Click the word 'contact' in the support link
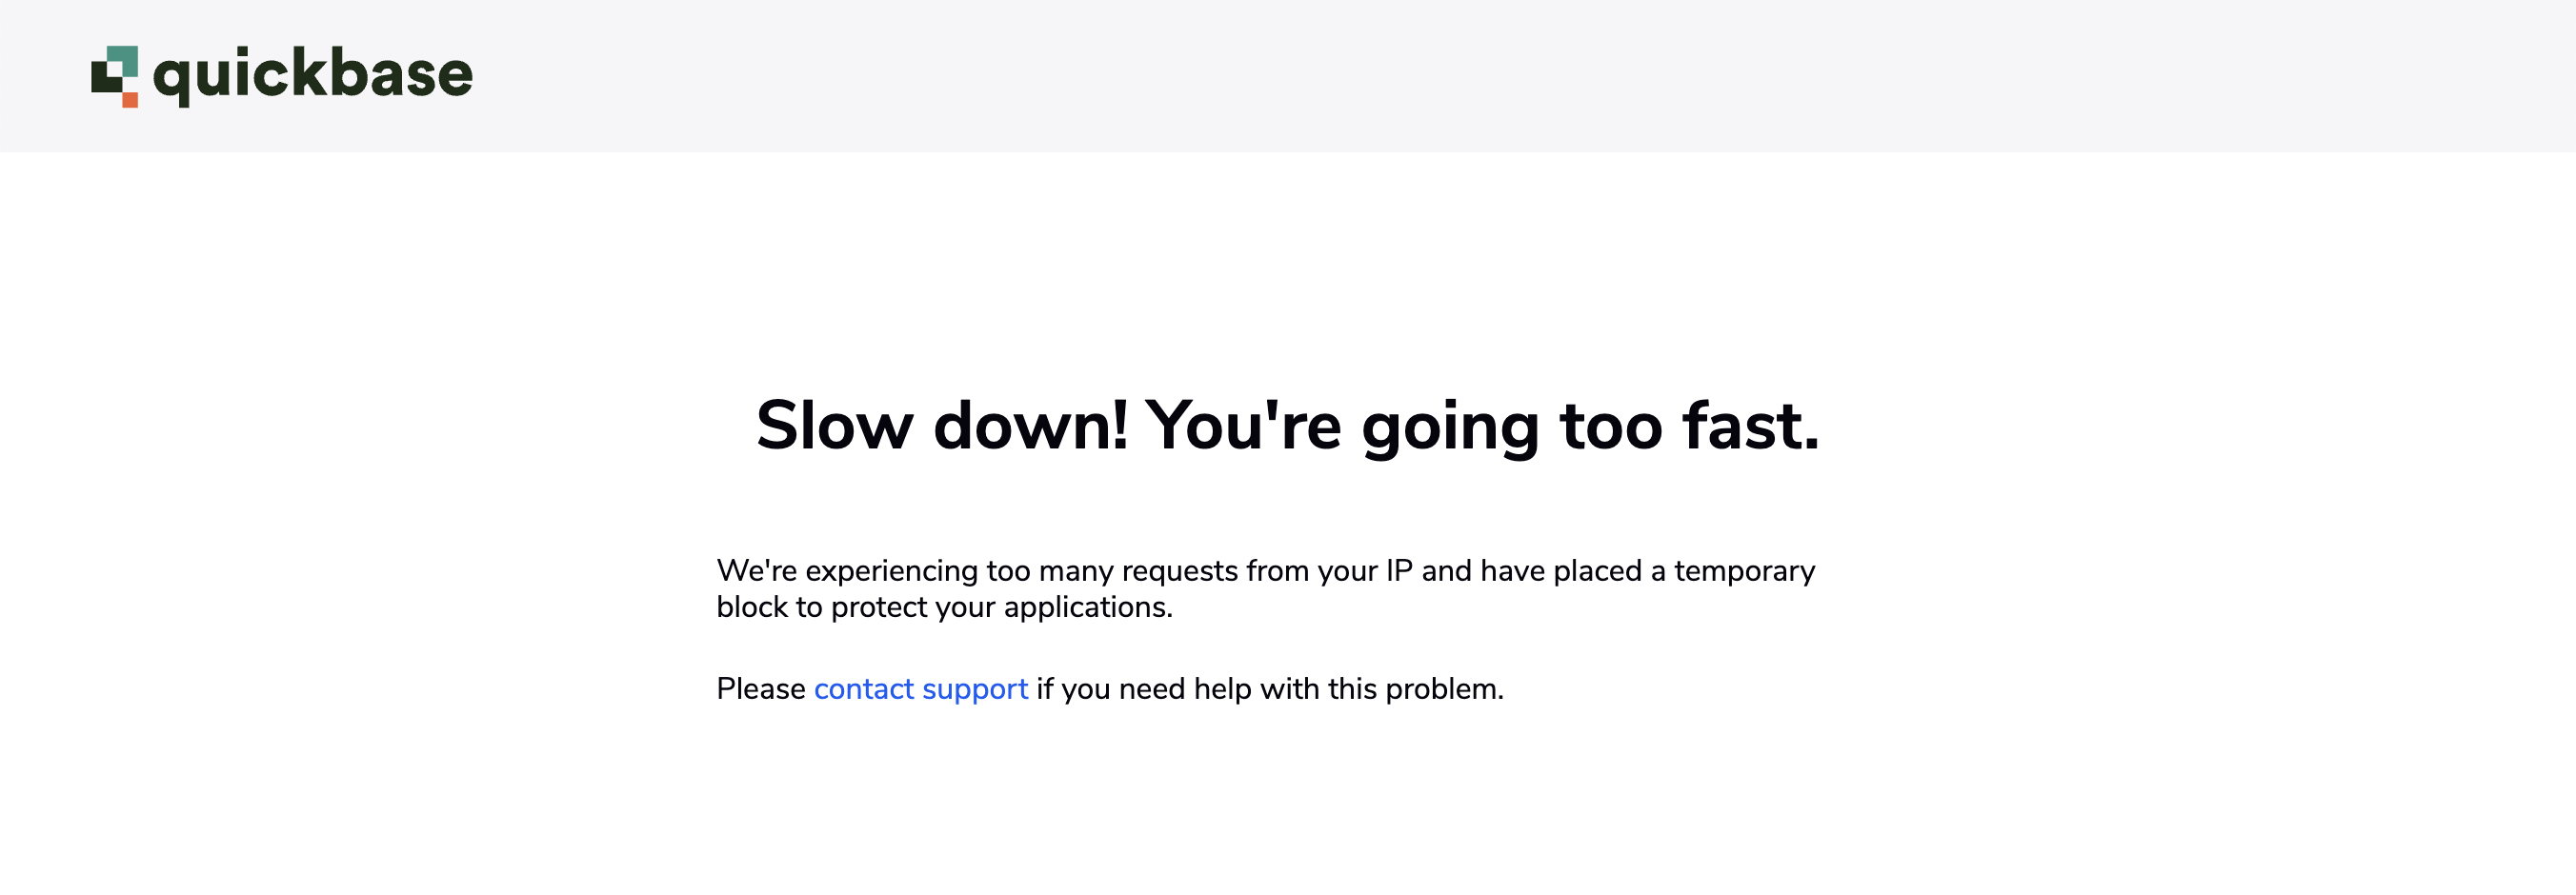 864,689
